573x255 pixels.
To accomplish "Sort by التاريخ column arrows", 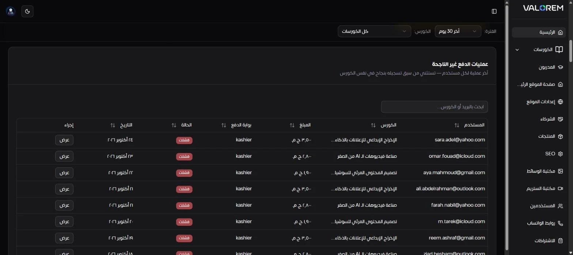I will tap(113, 125).
